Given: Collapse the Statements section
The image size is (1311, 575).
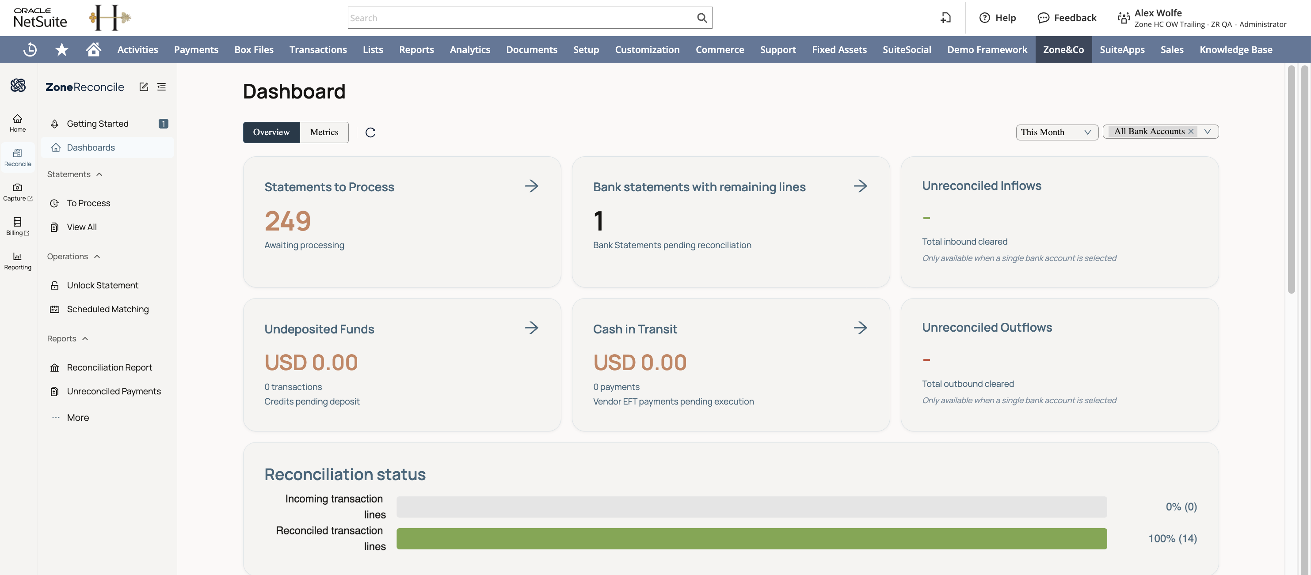Looking at the screenshot, I should coord(75,174).
